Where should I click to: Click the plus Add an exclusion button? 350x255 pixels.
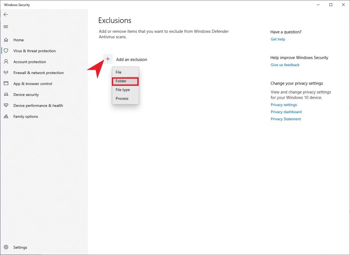click(x=108, y=59)
